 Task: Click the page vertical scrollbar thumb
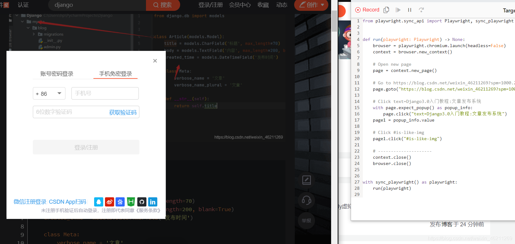[x=334, y=21]
